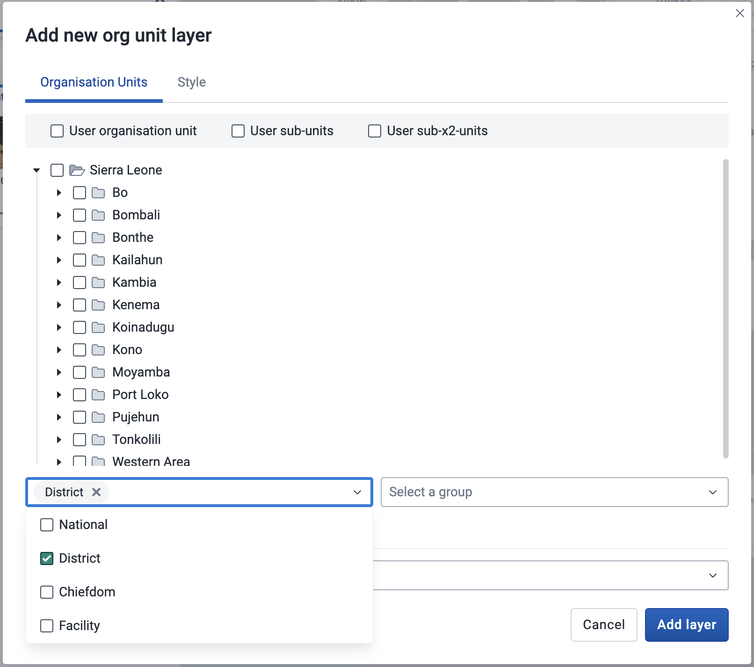This screenshot has height=667, width=754.
Task: Check the Chiefdom level
Action: click(x=46, y=592)
